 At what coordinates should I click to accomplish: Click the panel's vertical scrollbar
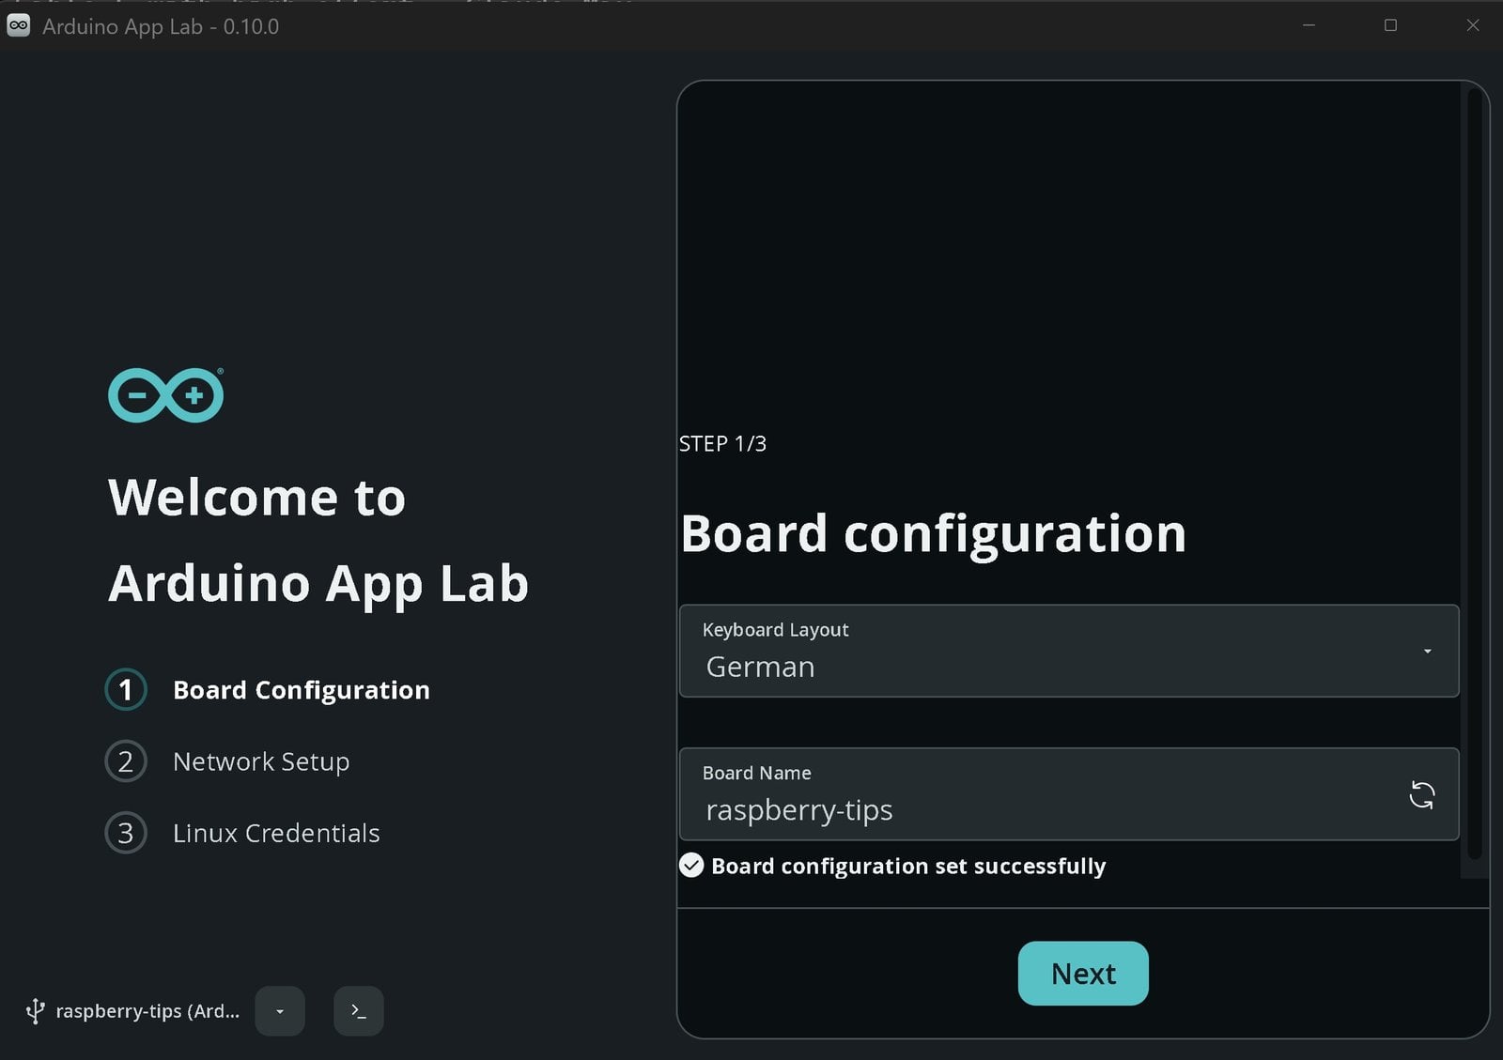[x=1474, y=475]
